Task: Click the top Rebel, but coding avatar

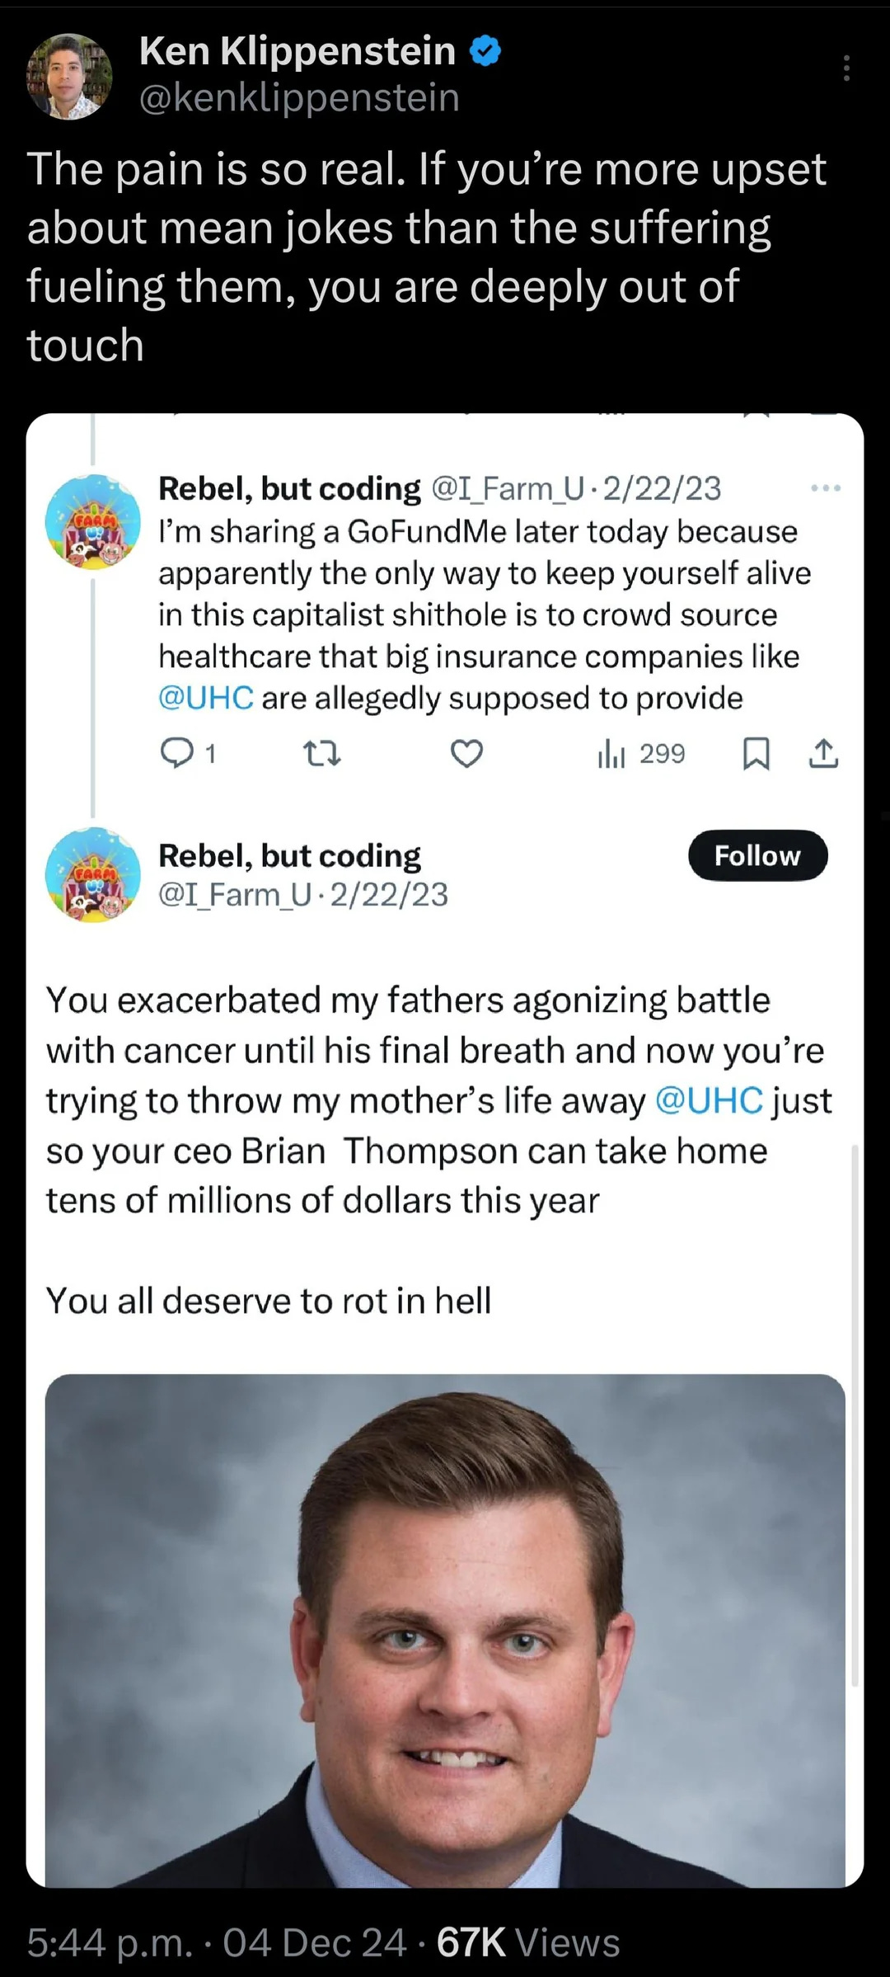Action: click(93, 521)
